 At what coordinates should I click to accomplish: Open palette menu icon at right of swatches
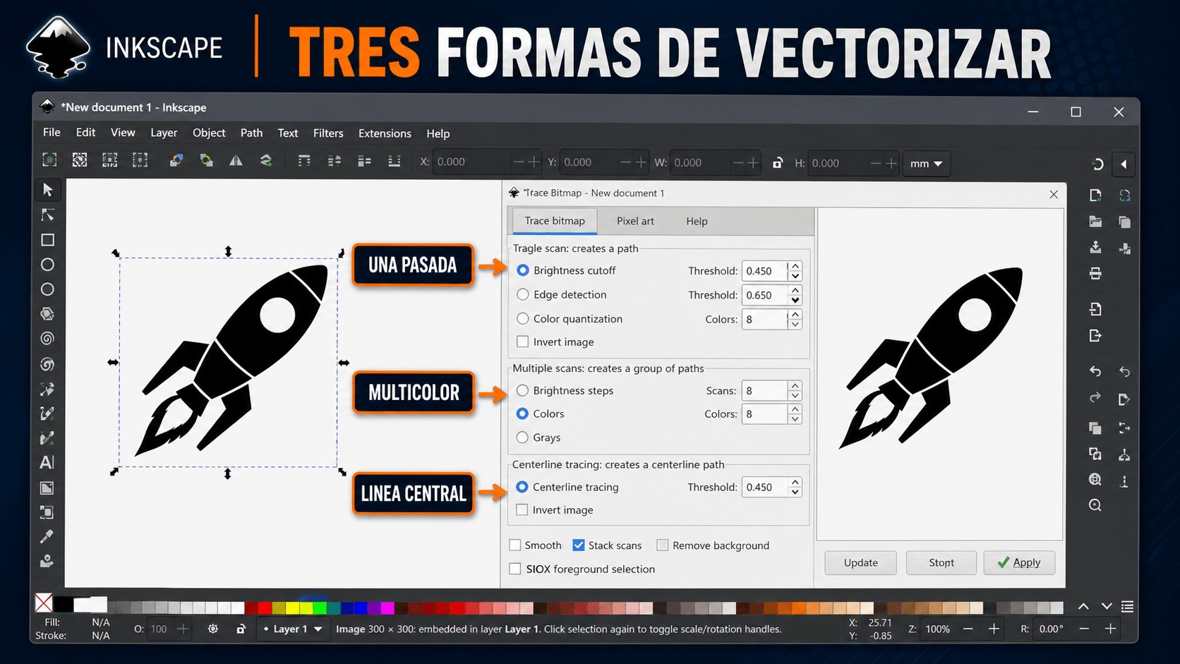tap(1128, 607)
